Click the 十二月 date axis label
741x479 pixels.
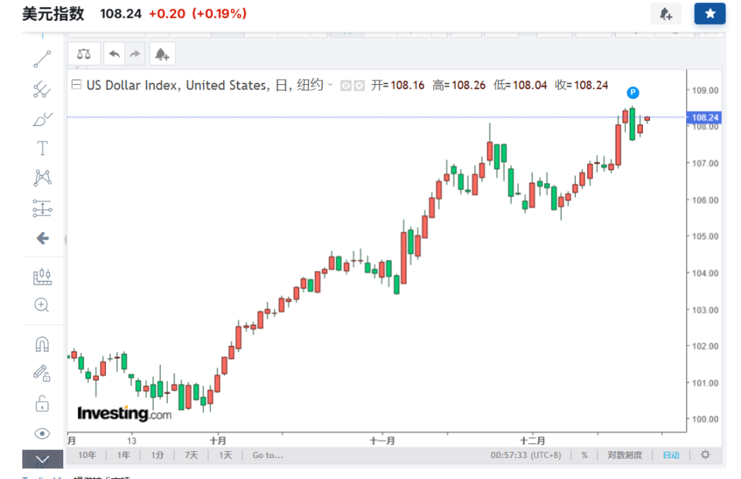[533, 440]
